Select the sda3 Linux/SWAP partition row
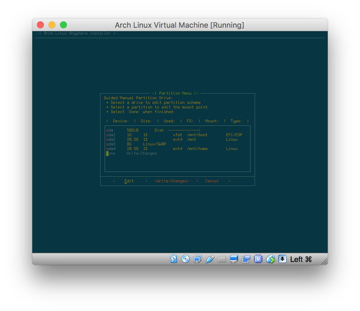360x311 pixels. (x=177, y=144)
